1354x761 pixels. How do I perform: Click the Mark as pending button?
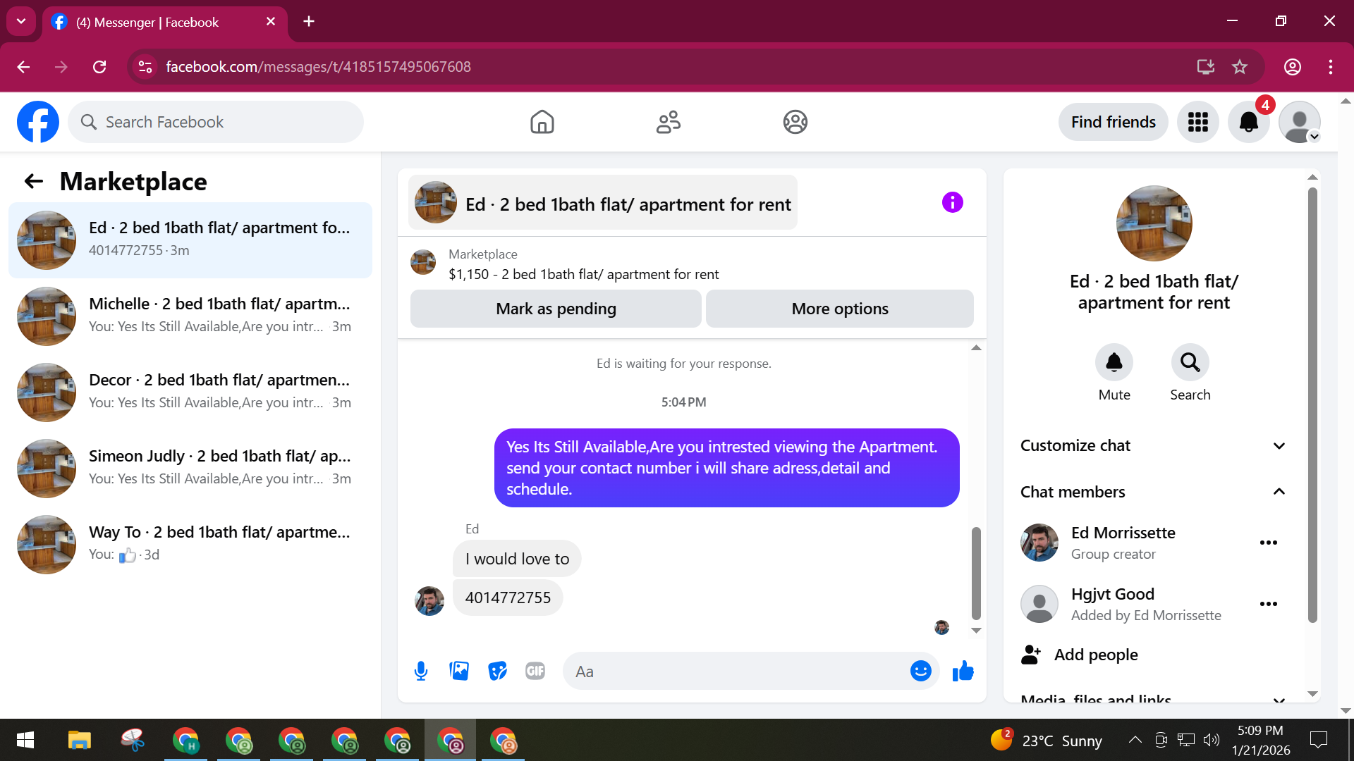point(556,309)
